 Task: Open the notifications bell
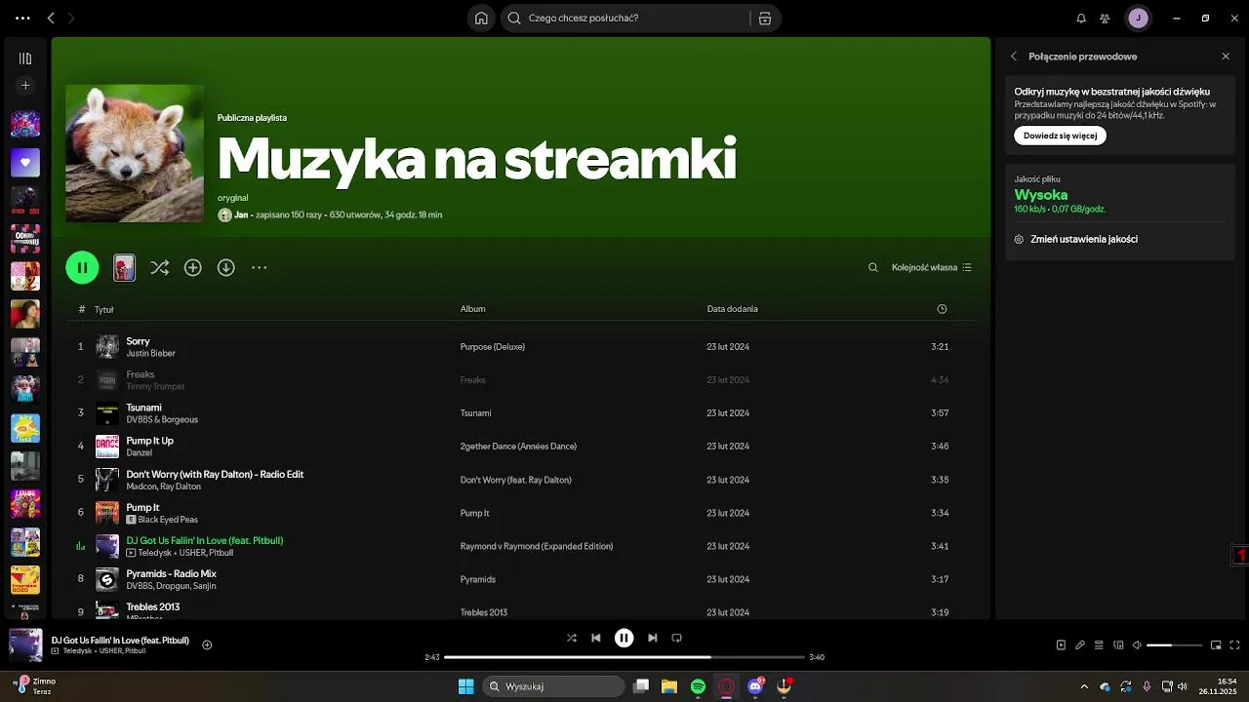(1081, 18)
